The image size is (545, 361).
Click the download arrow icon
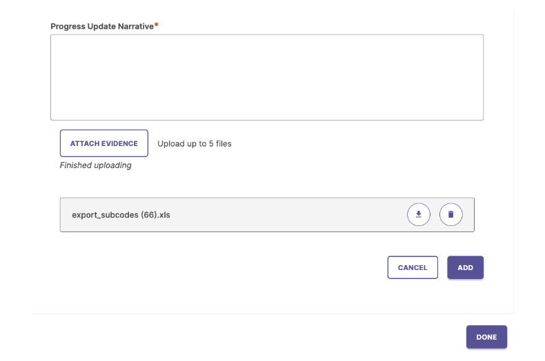[419, 214]
